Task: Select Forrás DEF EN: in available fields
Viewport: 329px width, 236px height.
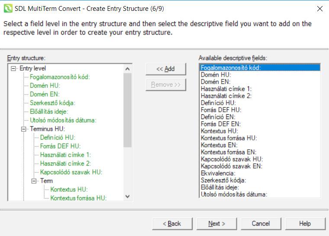Action: [x=260, y=124]
